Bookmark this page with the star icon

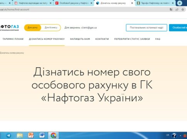pos(183,9)
